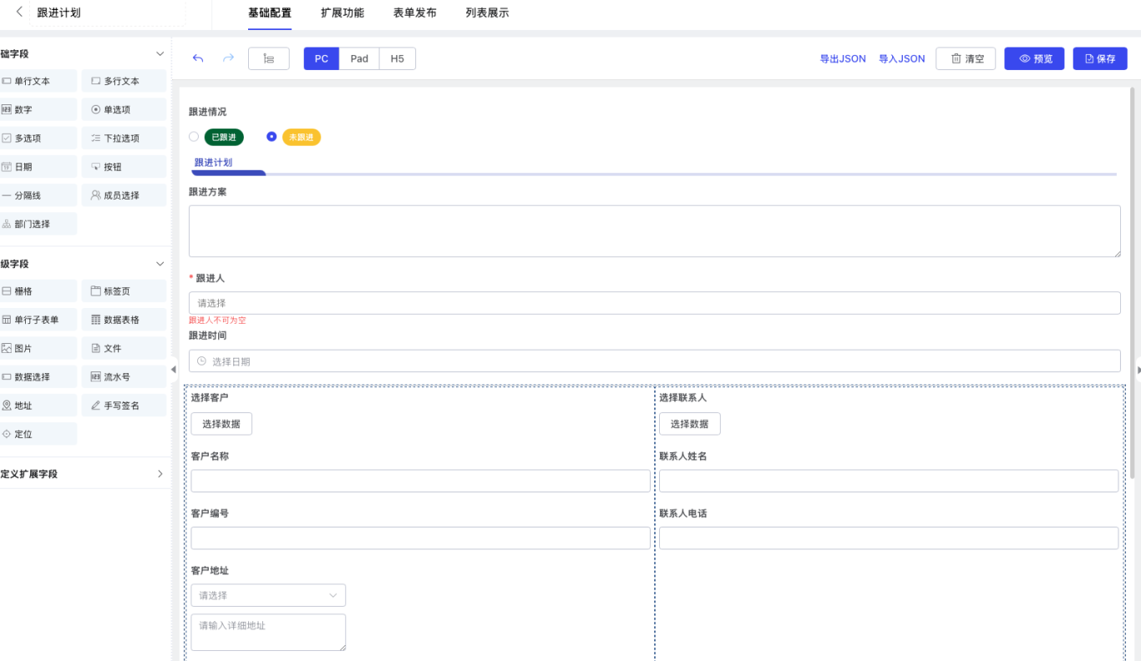
Task: Open the component tree outline button
Action: point(269,58)
